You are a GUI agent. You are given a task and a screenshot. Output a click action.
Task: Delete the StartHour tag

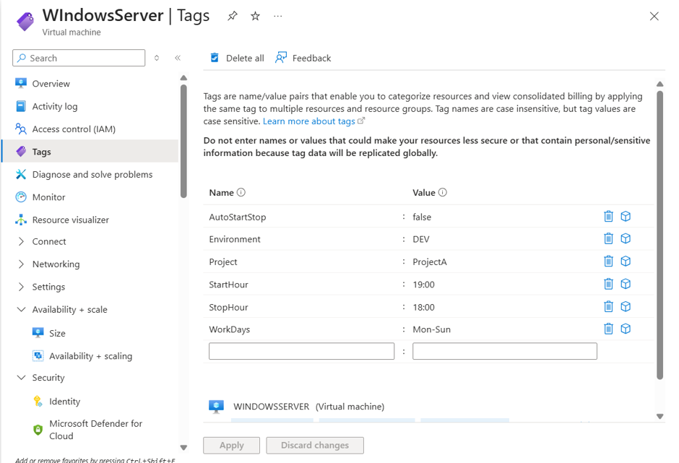(608, 284)
